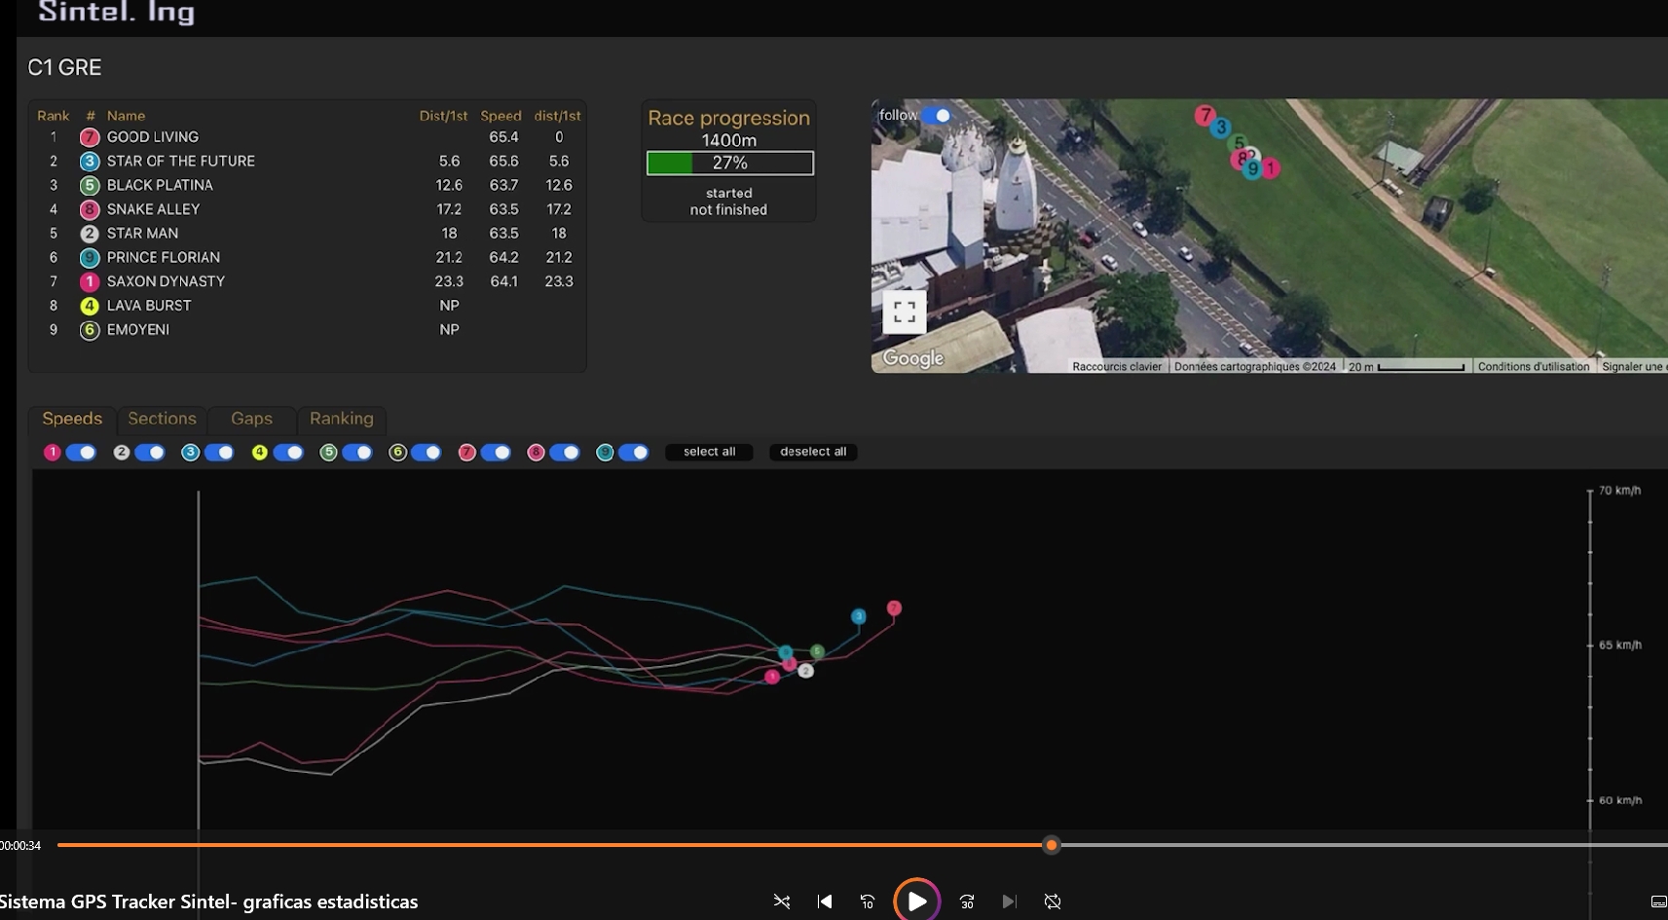Image resolution: width=1668 pixels, height=920 pixels.
Task: Toggle the repeat icon in the player controls
Action: tap(1053, 902)
